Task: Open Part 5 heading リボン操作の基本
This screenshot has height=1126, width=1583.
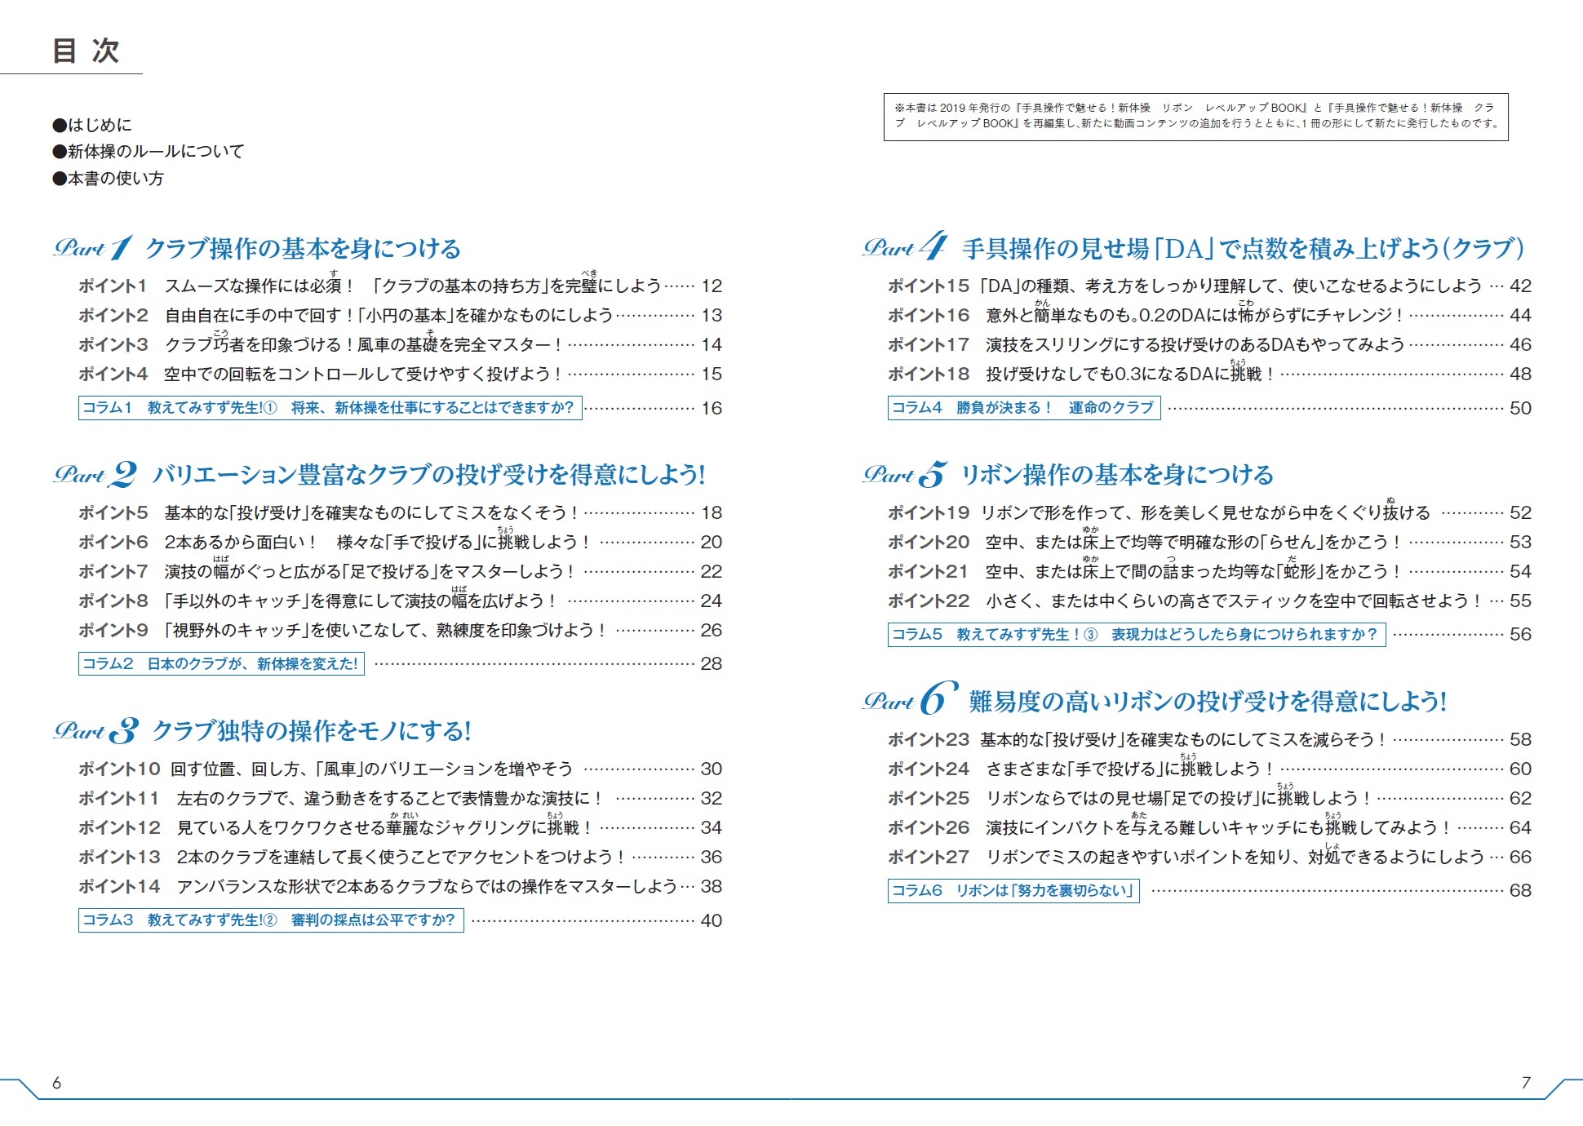Action: 1068,475
